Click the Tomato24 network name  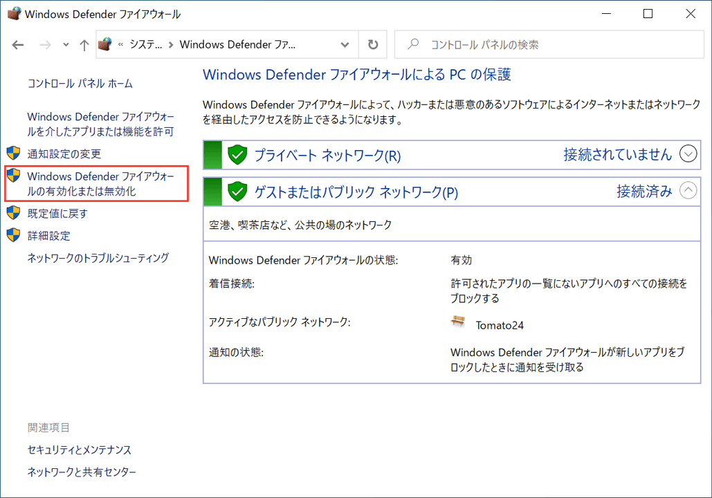click(500, 325)
